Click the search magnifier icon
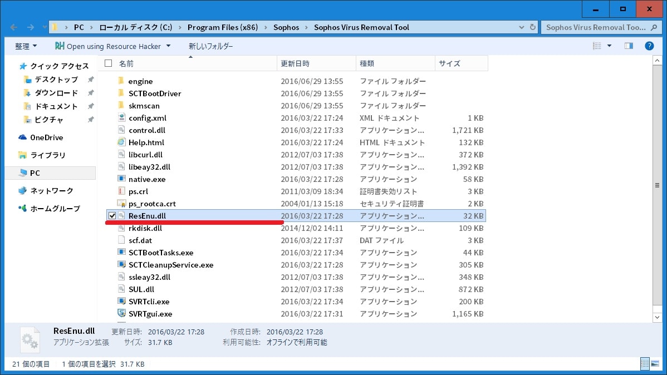Image resolution: width=667 pixels, height=375 pixels. click(x=654, y=27)
